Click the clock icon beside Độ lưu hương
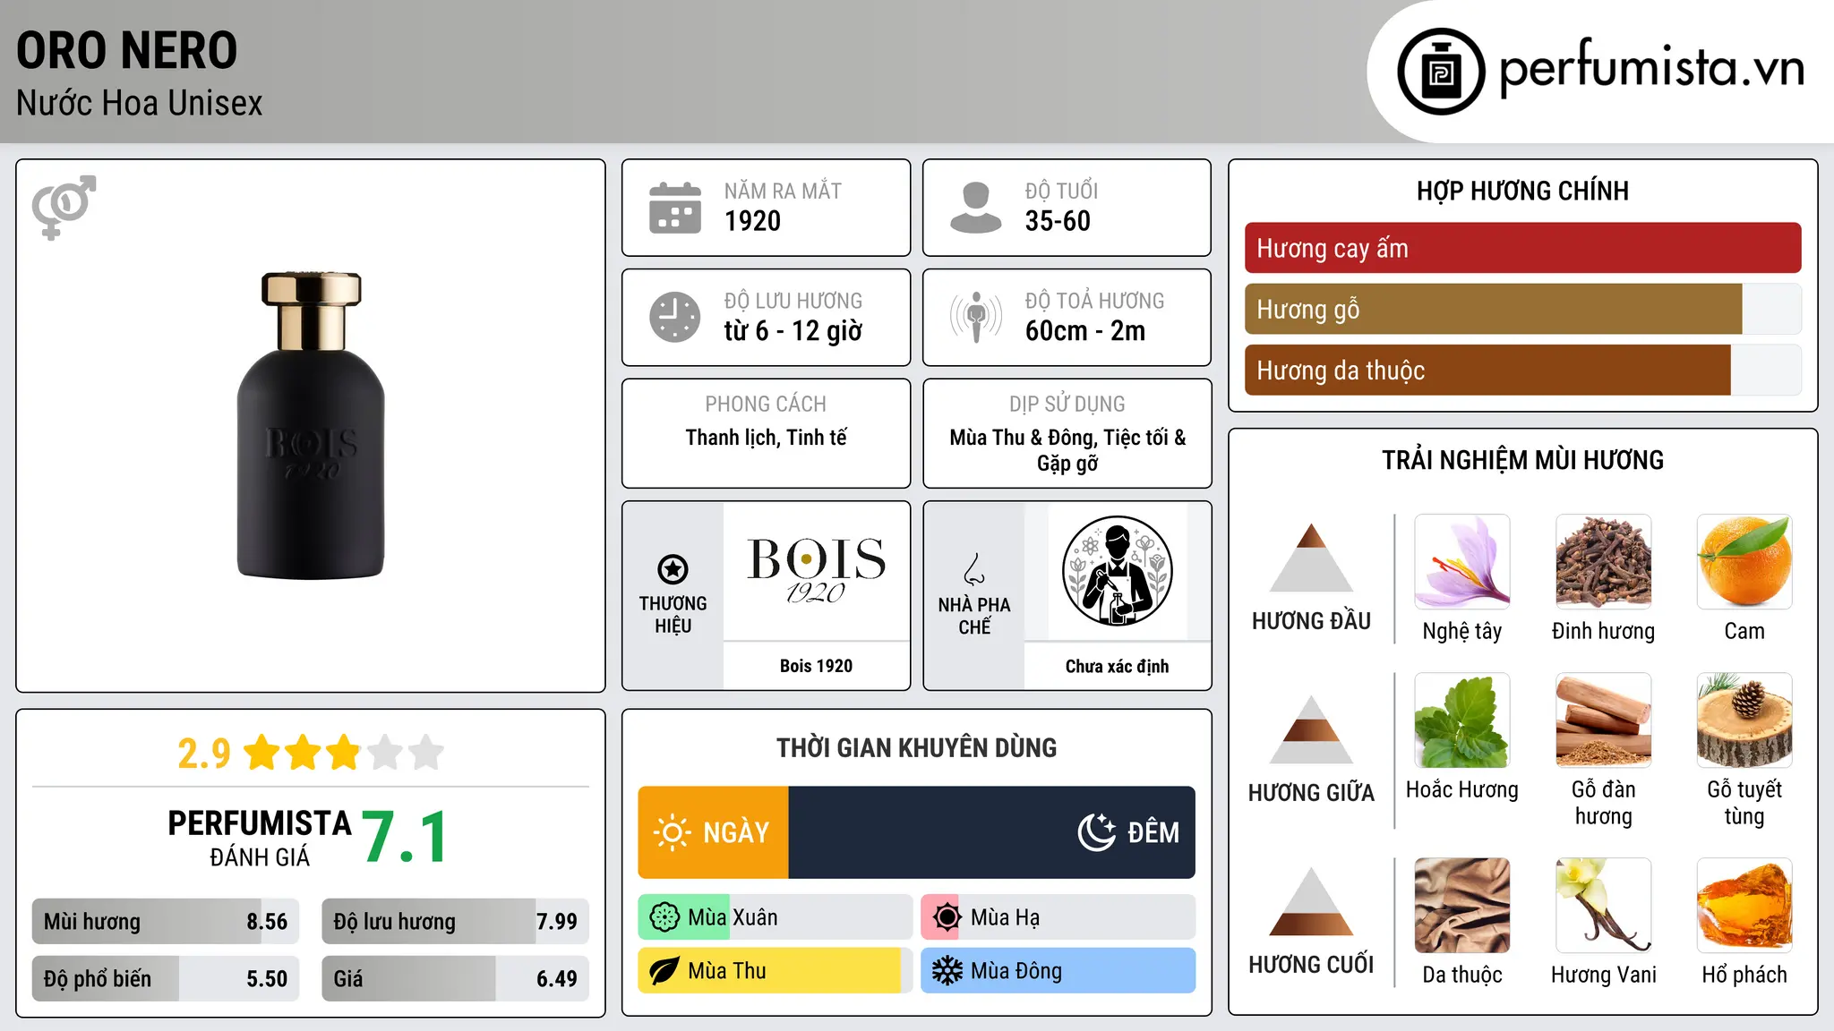 click(675, 317)
